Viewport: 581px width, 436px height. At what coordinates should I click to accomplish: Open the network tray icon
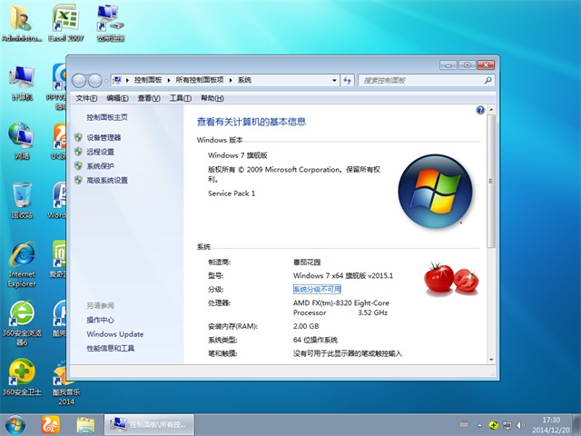pyautogui.click(x=507, y=425)
